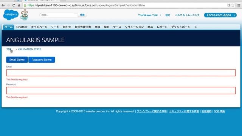The width and height of the screenshot is (242, 136).
Task: Open the リード tab
Action: [55, 27]
